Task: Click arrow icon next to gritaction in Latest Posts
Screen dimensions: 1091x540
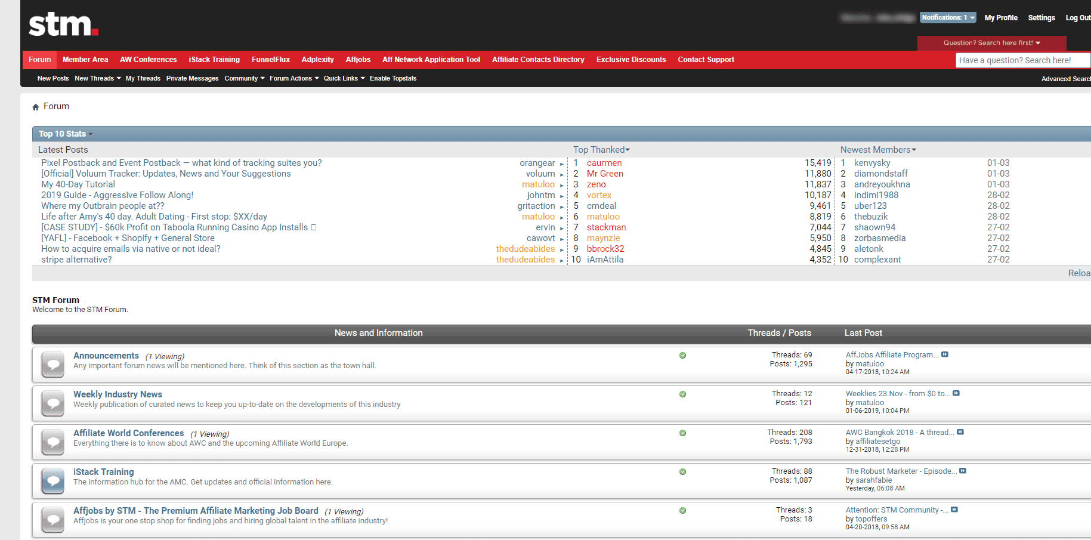Action: click(561, 207)
